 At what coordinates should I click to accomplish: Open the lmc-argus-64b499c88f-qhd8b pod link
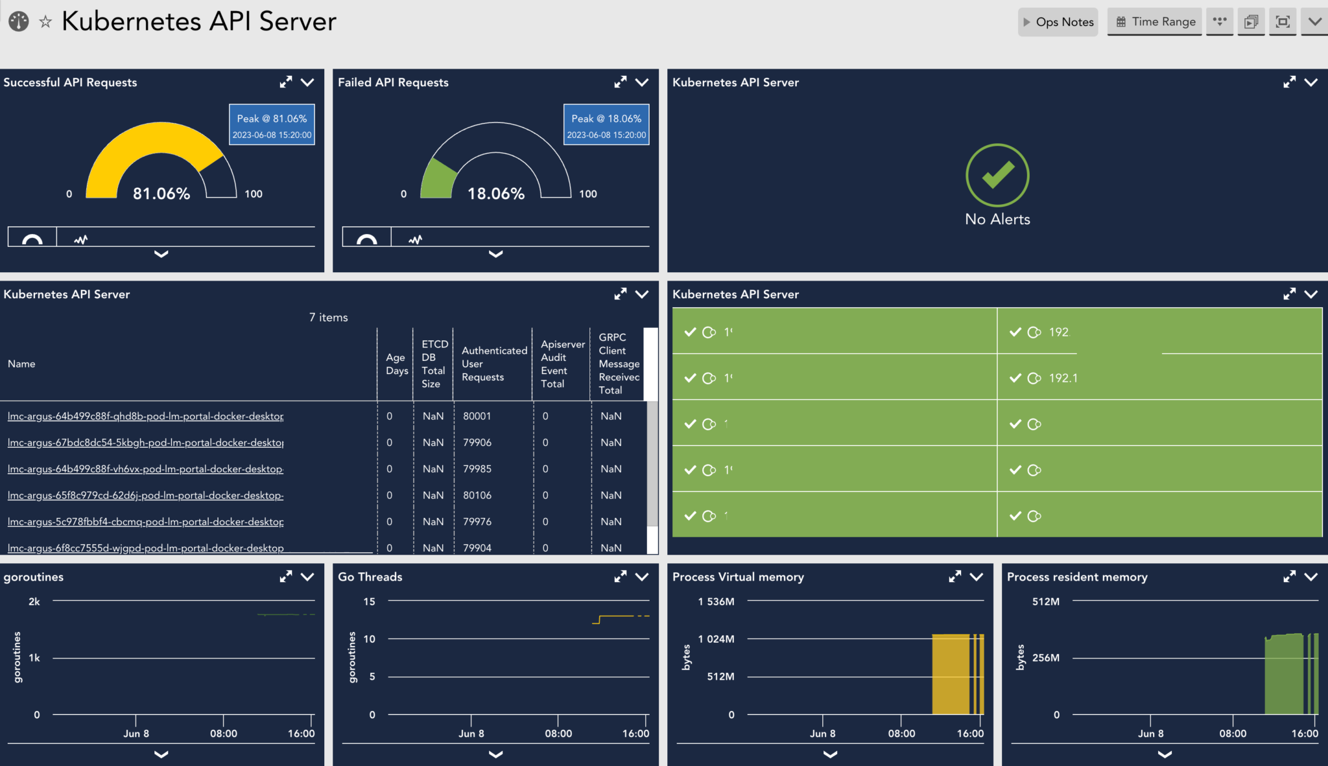(x=145, y=415)
